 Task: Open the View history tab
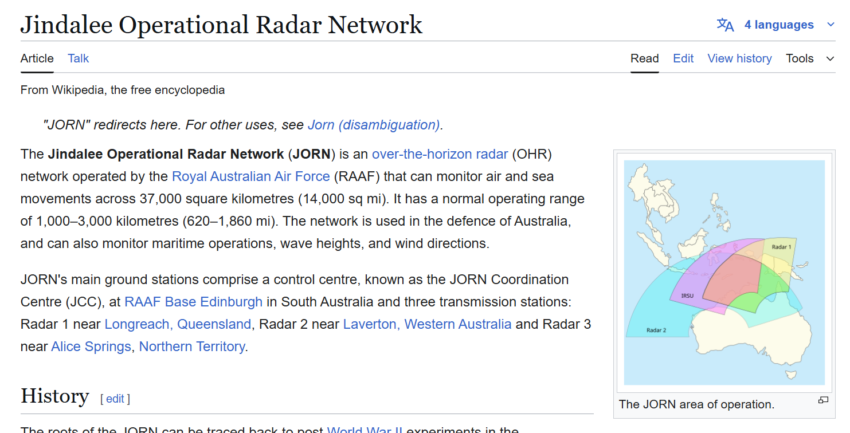739,58
